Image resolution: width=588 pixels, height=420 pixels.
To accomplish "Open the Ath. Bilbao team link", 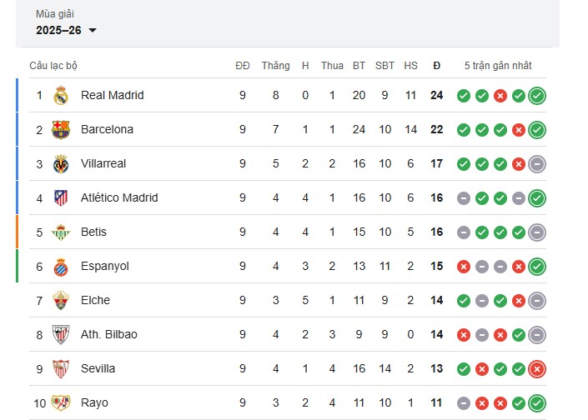I will pos(108,335).
